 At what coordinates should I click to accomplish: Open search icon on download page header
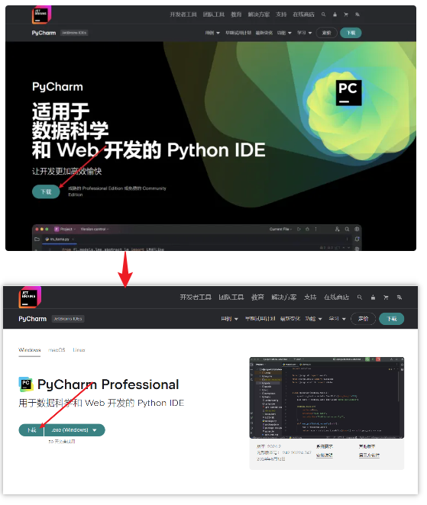pyautogui.click(x=359, y=298)
